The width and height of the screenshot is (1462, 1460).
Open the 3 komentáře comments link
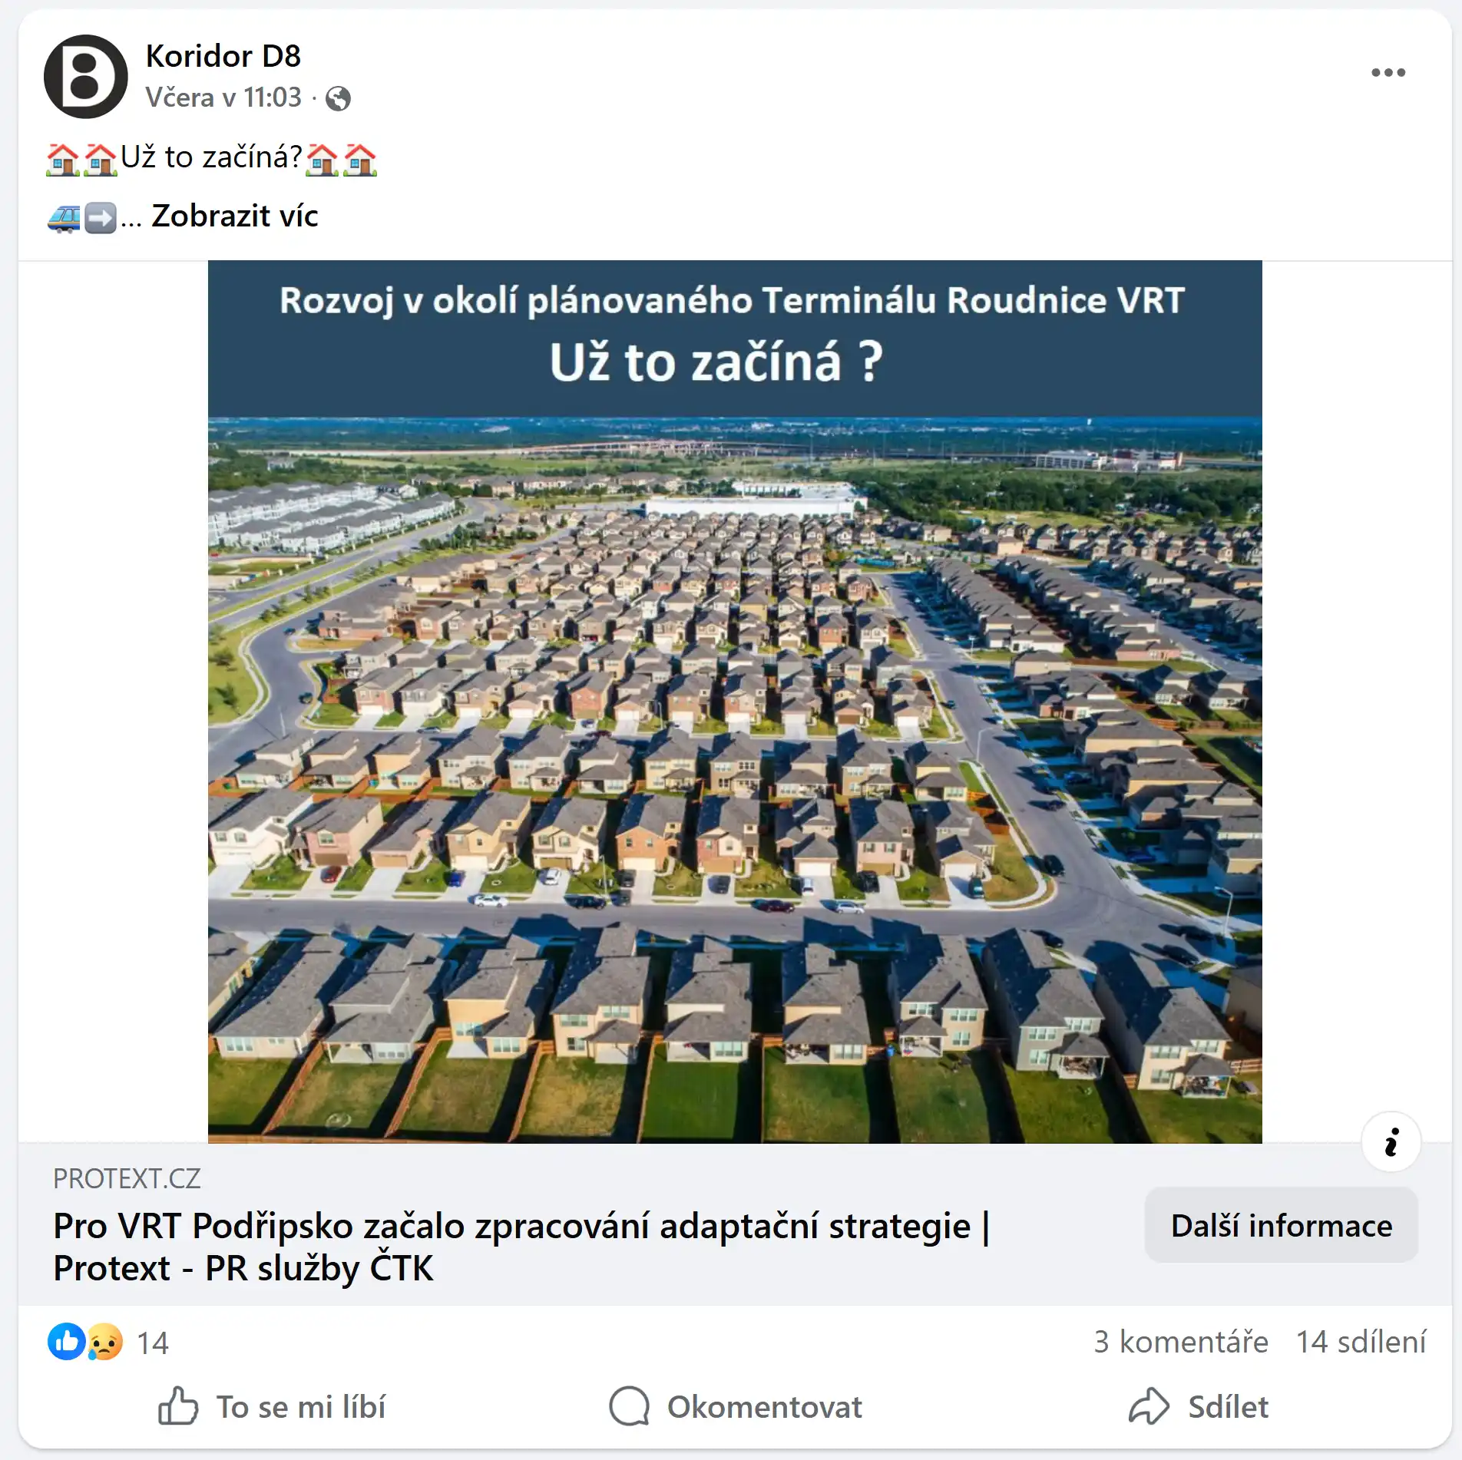click(x=1181, y=1342)
